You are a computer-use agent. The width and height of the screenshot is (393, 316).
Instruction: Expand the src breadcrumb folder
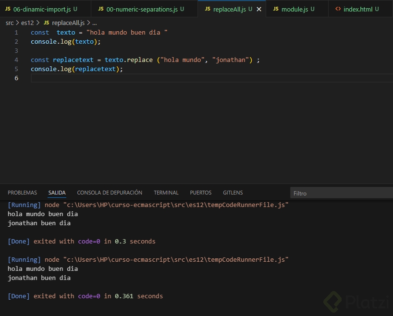[x=10, y=23]
